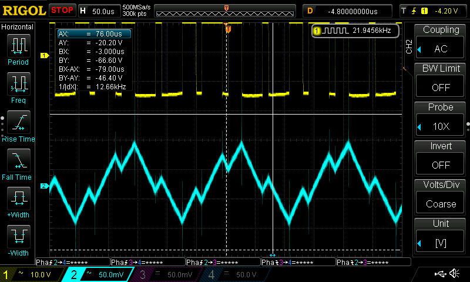Viewport: 470px width, 282px height.
Task: Open the Probe 10X dropdown
Action: coord(441,119)
